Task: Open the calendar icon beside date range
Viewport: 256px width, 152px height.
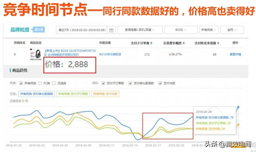Action: coord(111,30)
